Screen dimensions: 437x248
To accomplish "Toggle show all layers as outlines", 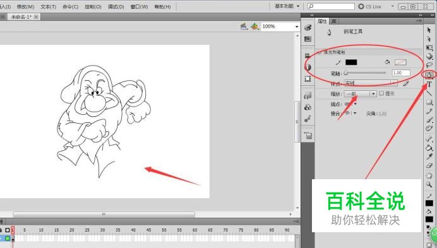I will click(8, 230).
